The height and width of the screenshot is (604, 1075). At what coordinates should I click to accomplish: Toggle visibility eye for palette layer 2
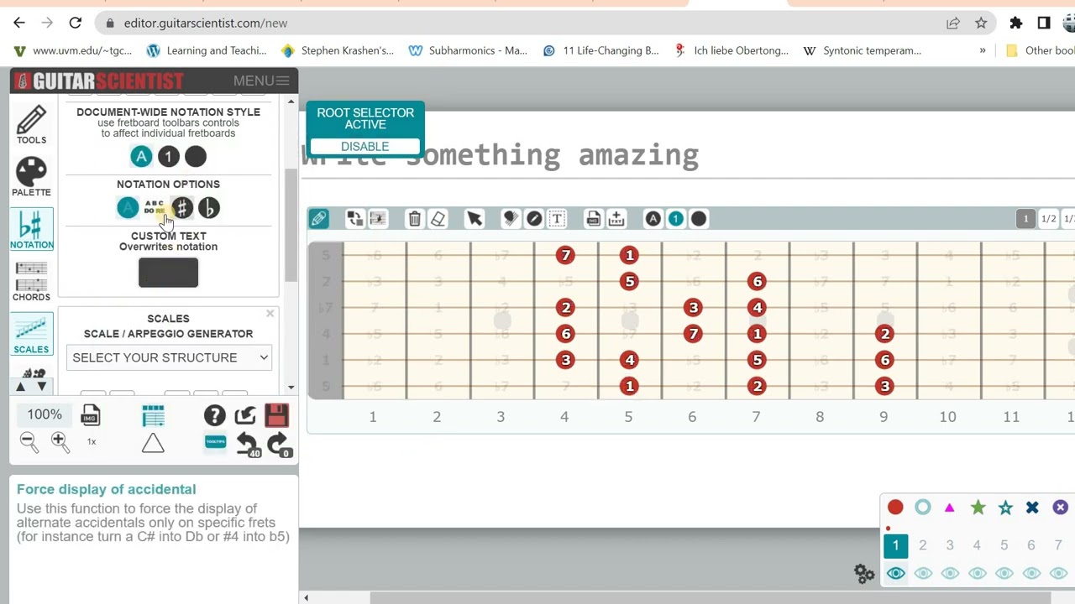click(x=923, y=574)
